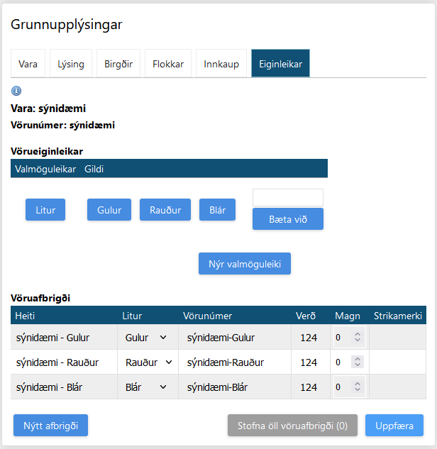Screen dimensions: 437x449
Task: Click quantity stepper for sýnidæmi - Gulur
Action: pos(349,338)
